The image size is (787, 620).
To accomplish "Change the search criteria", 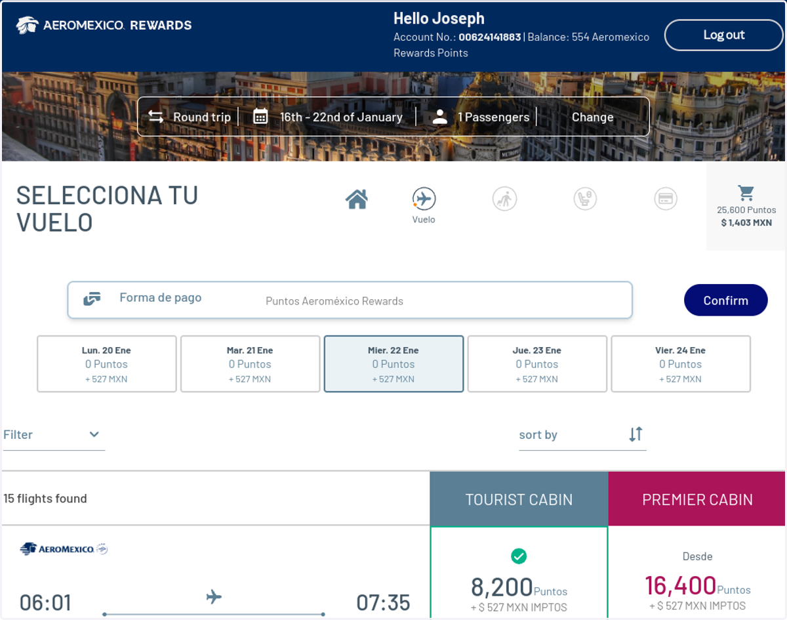I will tap(592, 117).
